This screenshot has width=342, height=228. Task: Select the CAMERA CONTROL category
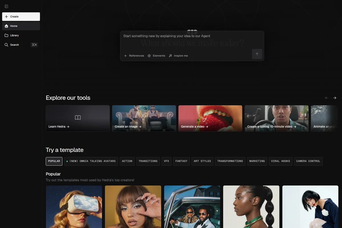pos(308,161)
